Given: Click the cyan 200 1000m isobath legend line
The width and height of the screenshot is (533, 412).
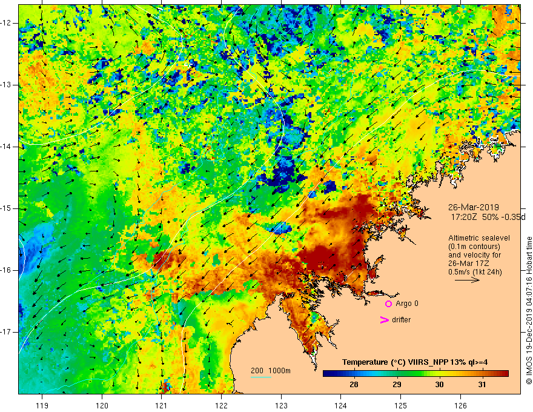Looking at the screenshot, I should point(261,377).
